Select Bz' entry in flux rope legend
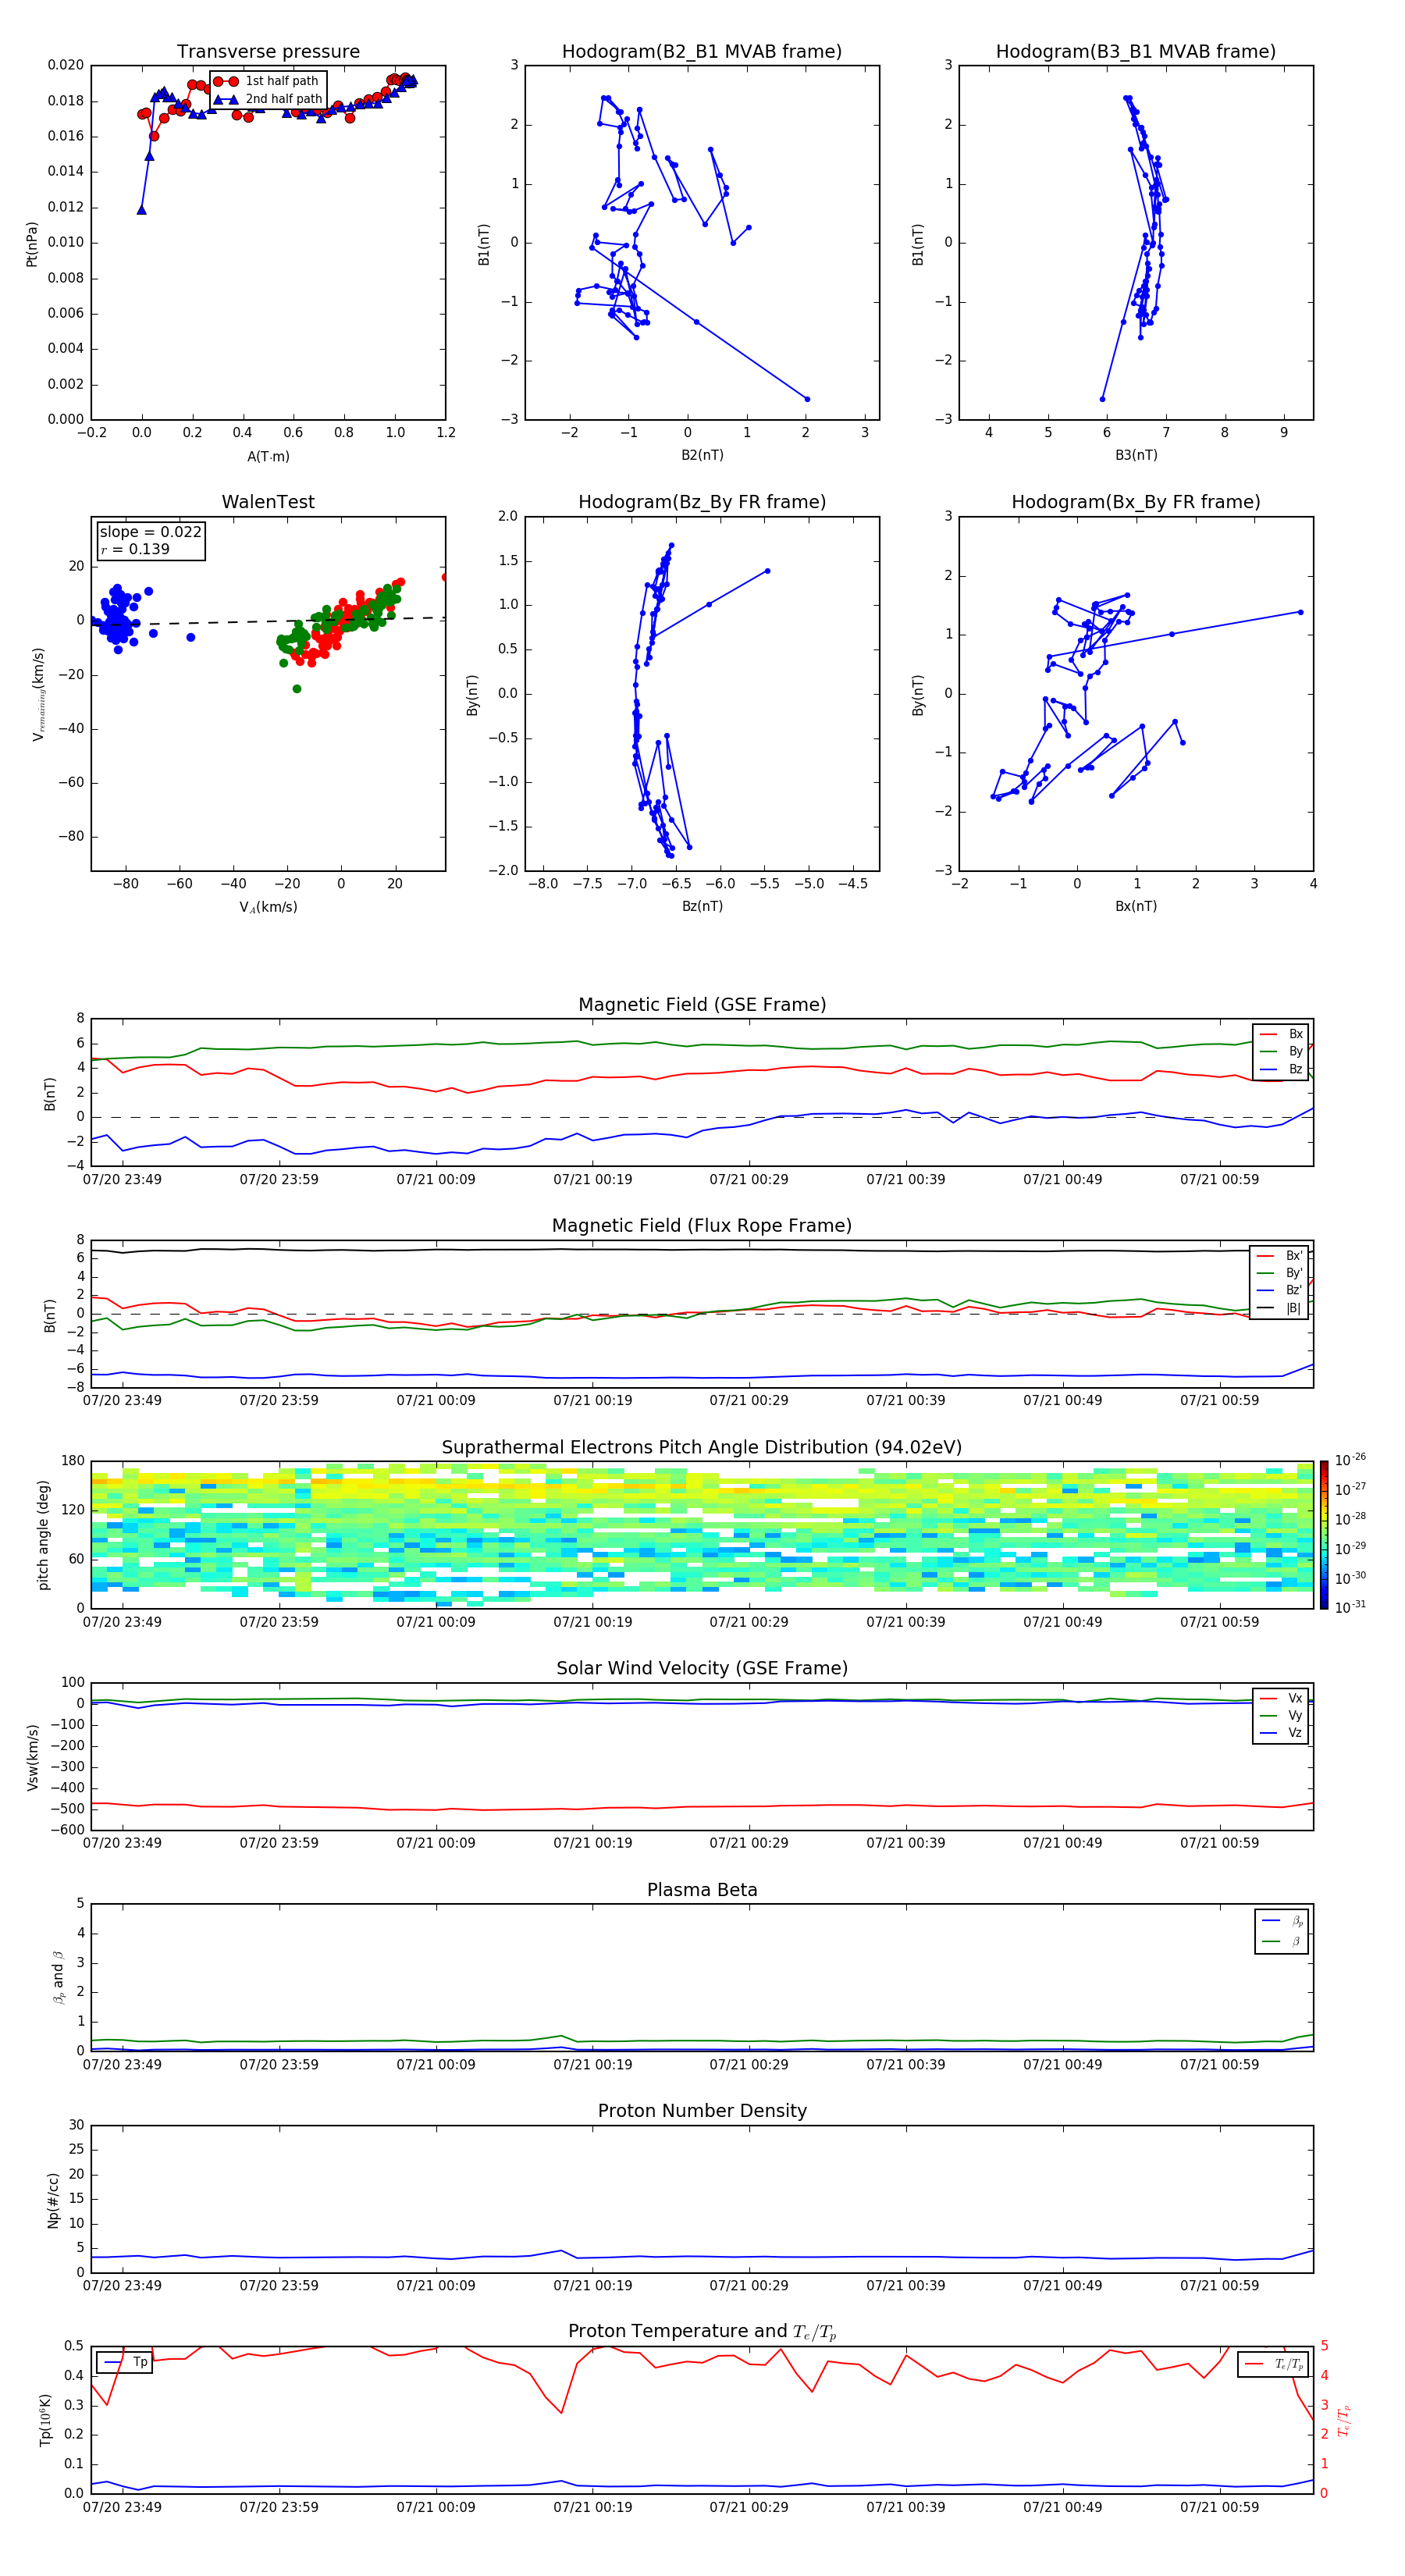 [1280, 1290]
